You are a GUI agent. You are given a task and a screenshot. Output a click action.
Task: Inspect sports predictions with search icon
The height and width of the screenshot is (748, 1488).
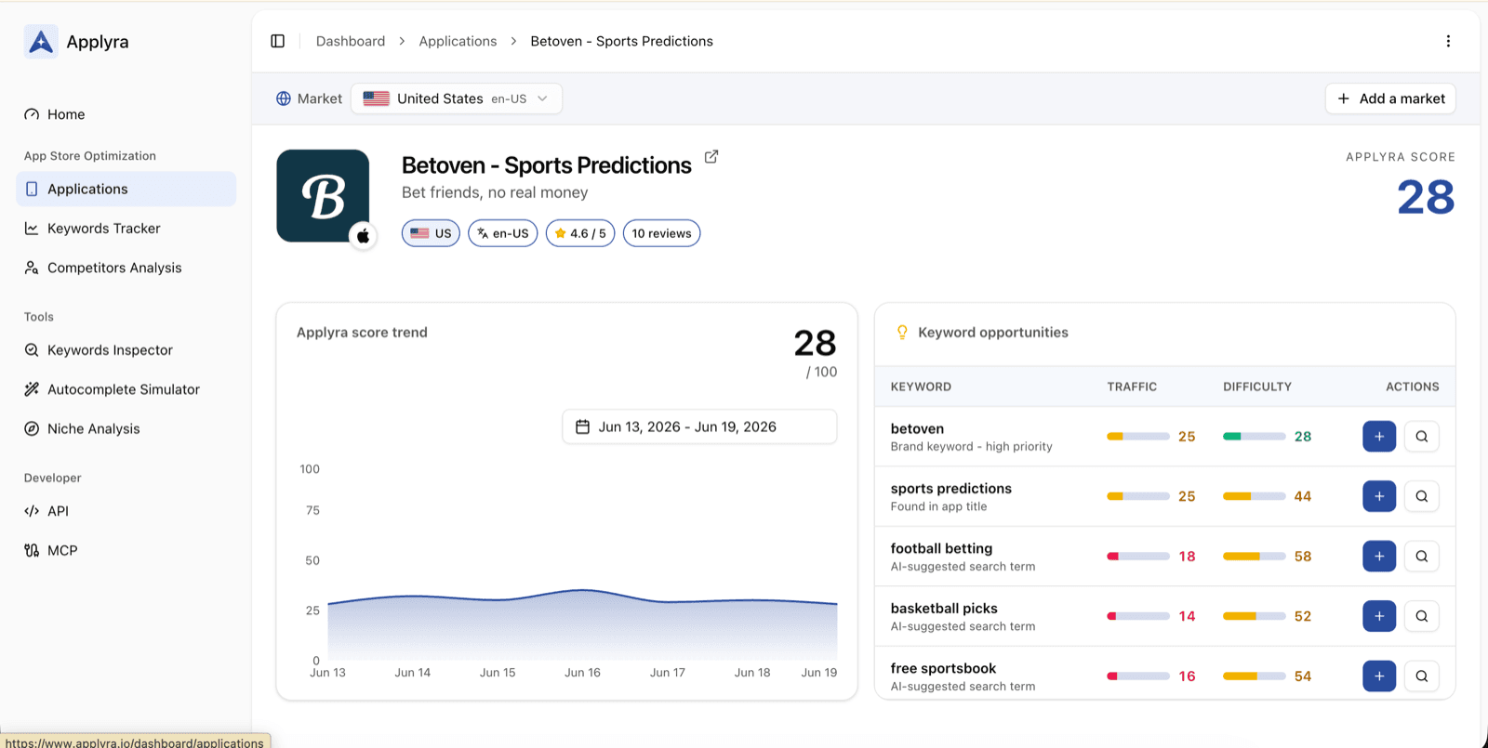click(1422, 496)
